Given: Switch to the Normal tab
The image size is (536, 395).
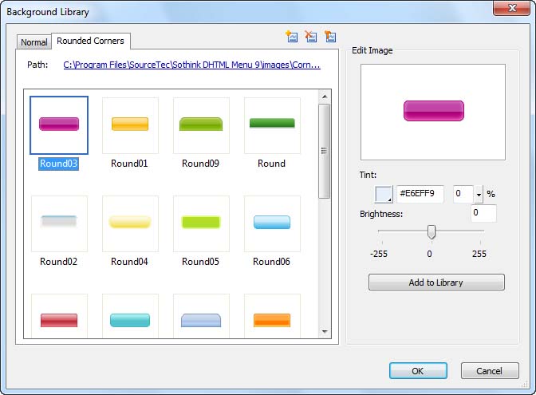Looking at the screenshot, I should pos(33,42).
